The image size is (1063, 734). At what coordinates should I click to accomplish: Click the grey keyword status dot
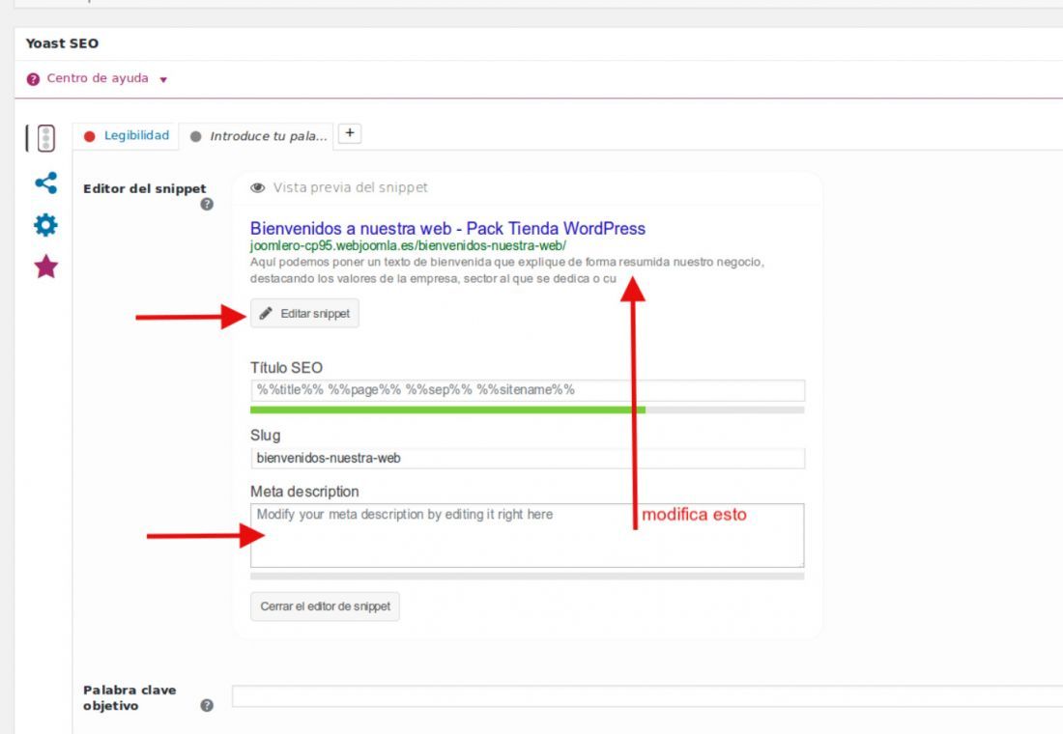[195, 136]
